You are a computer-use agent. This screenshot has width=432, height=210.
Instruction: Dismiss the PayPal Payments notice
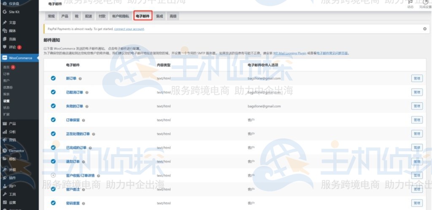point(424,29)
